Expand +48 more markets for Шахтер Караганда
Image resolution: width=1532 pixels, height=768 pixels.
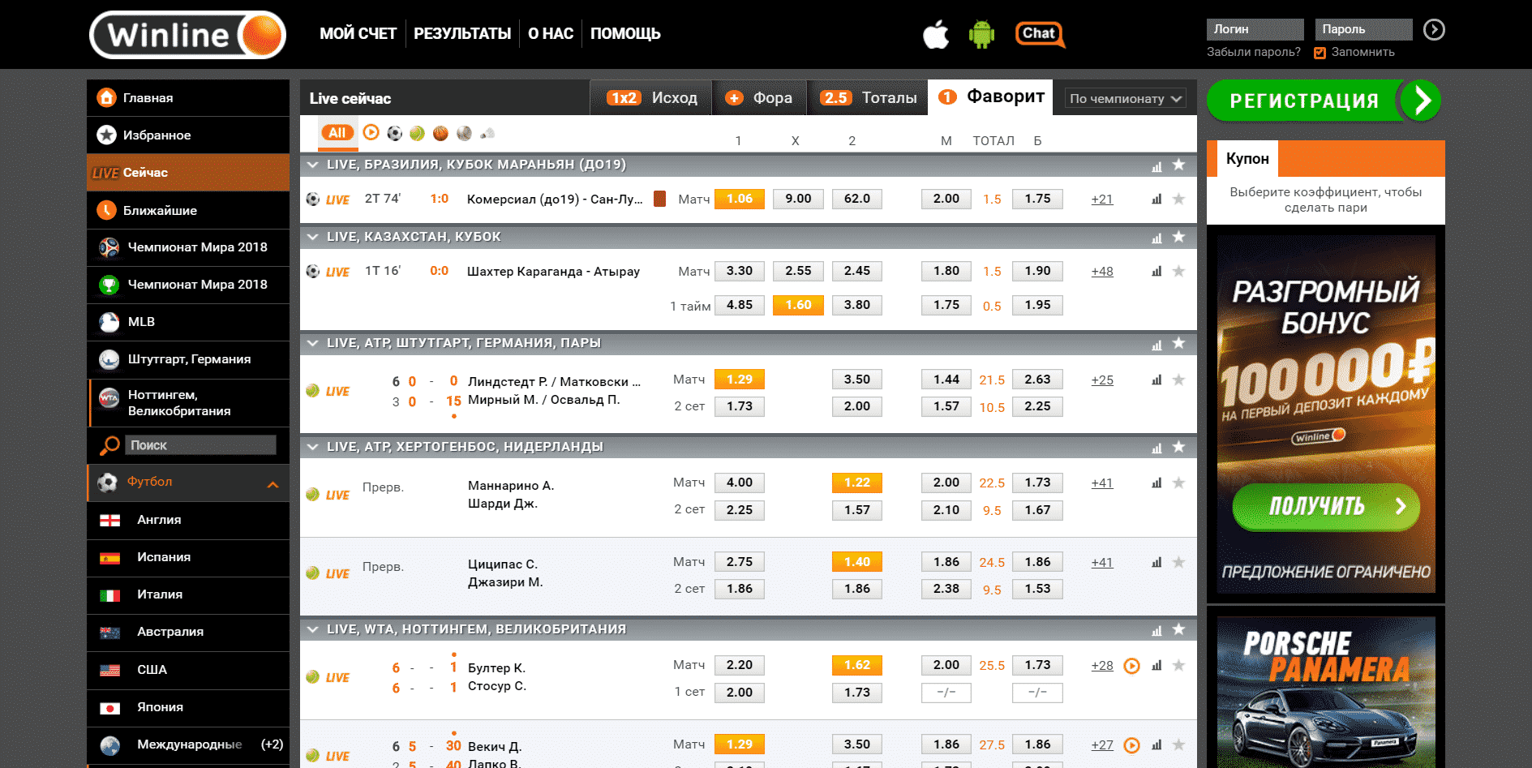1102,272
